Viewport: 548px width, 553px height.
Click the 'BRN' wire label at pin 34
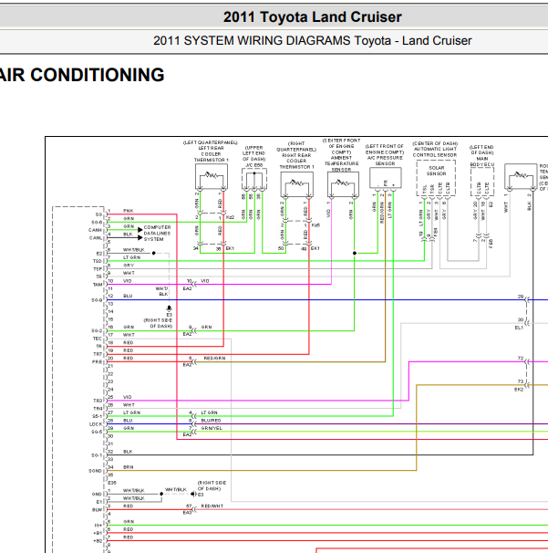(129, 467)
